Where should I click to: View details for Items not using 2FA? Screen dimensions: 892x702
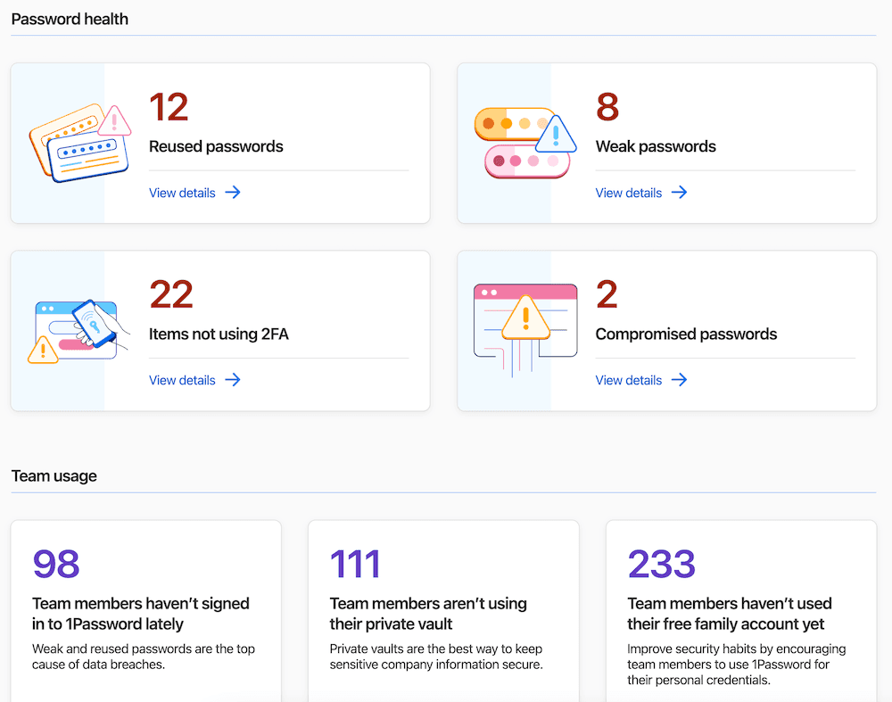coord(182,380)
